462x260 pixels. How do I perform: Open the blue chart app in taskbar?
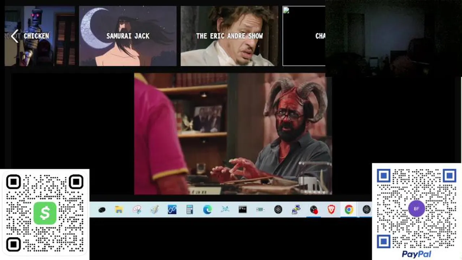pyautogui.click(x=172, y=209)
